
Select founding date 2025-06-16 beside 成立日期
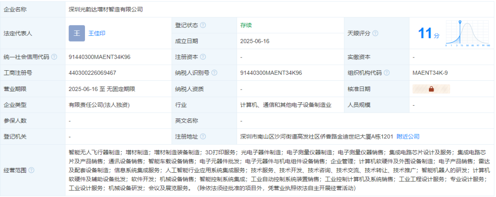255,41
